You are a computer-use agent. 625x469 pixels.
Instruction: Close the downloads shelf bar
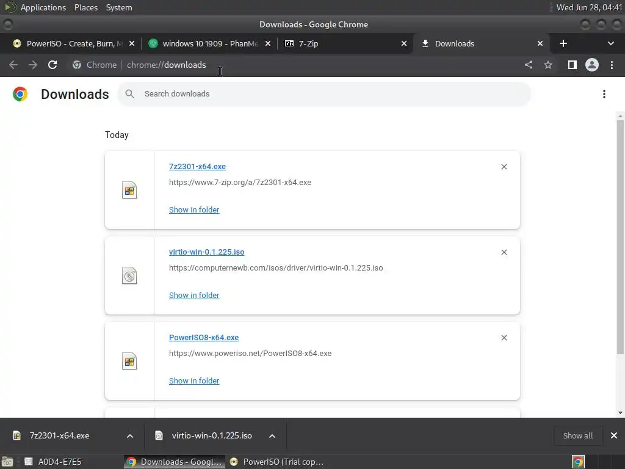(614, 435)
